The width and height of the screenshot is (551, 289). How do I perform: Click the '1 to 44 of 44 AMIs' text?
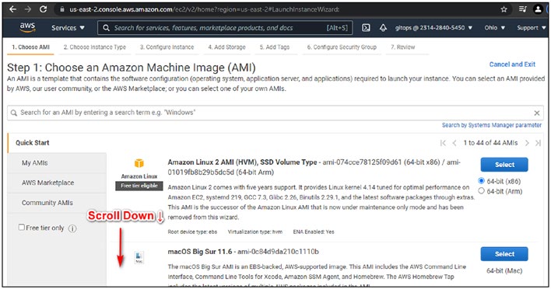(x=490, y=143)
